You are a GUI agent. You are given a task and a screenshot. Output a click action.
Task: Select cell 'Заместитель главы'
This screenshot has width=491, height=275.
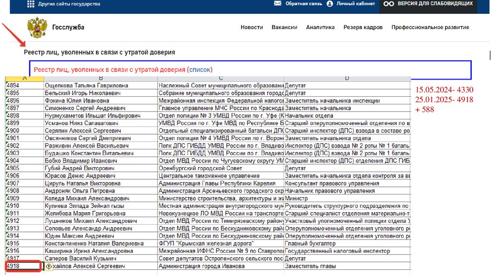347,266
